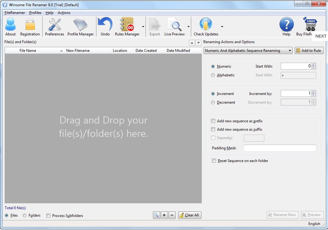The width and height of the screenshot is (328, 230).
Task: Expand the Check Updates dropdown arrow
Action: tap(222, 27)
